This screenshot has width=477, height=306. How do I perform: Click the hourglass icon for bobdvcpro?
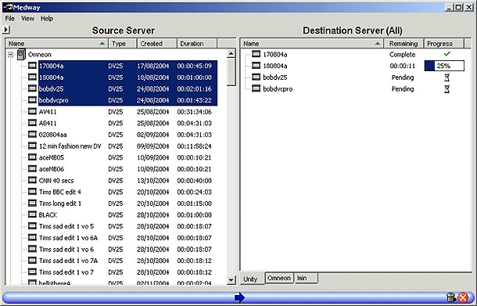click(x=447, y=89)
